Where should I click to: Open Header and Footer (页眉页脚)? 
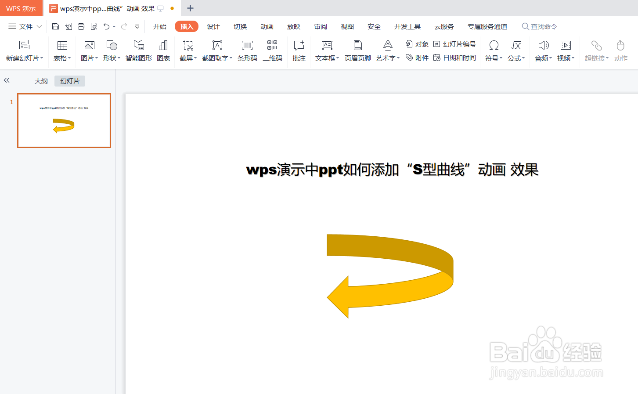[x=358, y=45]
